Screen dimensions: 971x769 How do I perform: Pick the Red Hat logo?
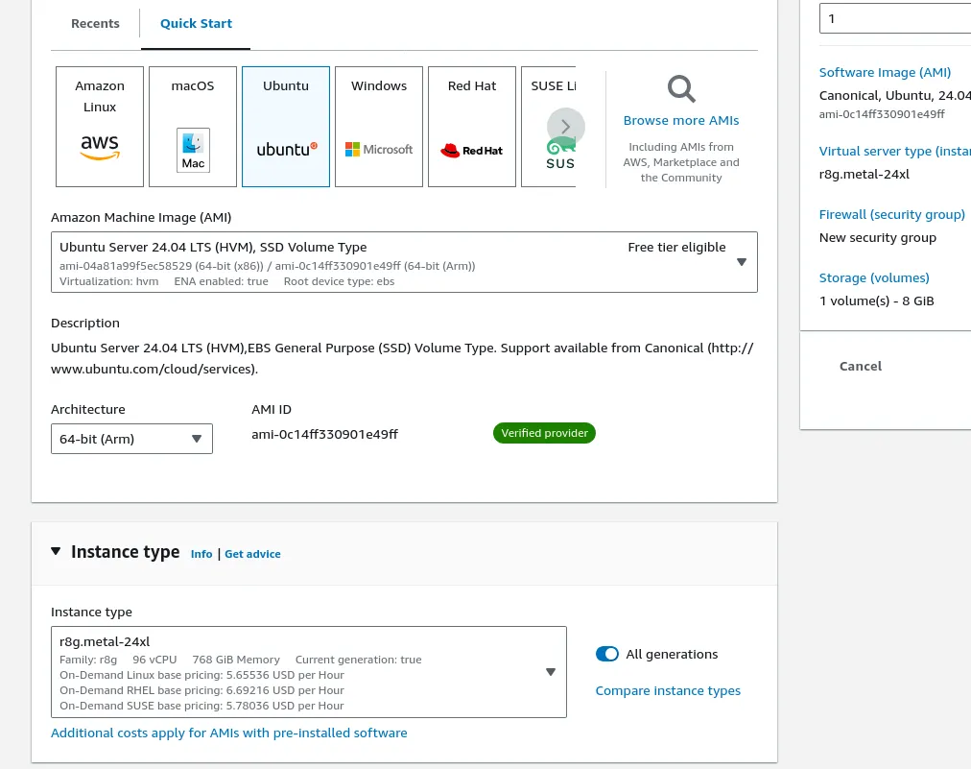[x=471, y=150]
